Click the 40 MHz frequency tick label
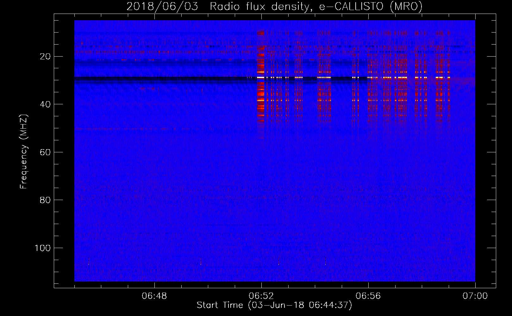This screenshot has height=316, width=512. 45,104
